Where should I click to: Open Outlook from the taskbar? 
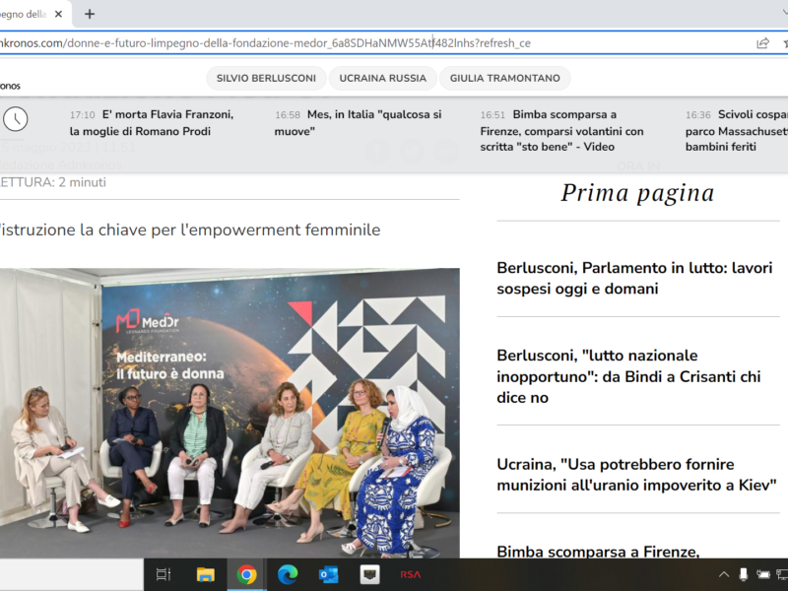coord(328,574)
